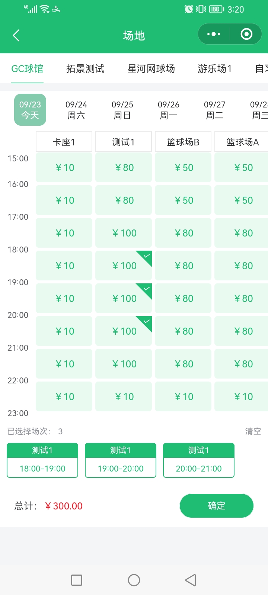Select the 09/26 周一 date
The height and width of the screenshot is (595, 268).
click(169, 110)
